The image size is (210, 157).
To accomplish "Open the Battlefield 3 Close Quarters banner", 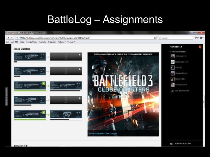I will coord(123,94).
